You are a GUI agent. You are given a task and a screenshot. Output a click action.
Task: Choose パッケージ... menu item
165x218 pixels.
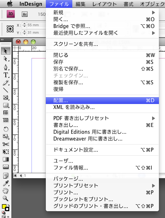102,179
